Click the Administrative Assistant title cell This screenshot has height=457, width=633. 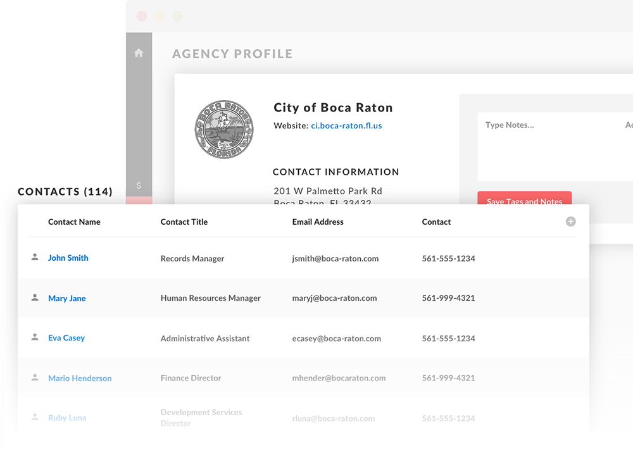pos(205,338)
